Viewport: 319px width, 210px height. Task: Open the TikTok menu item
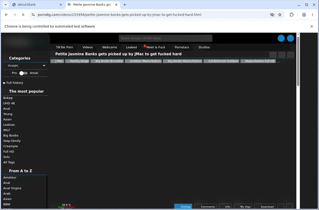coord(64,47)
